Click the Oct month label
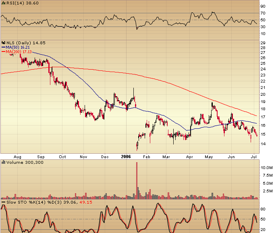274x233 pixels. [x=62, y=157]
